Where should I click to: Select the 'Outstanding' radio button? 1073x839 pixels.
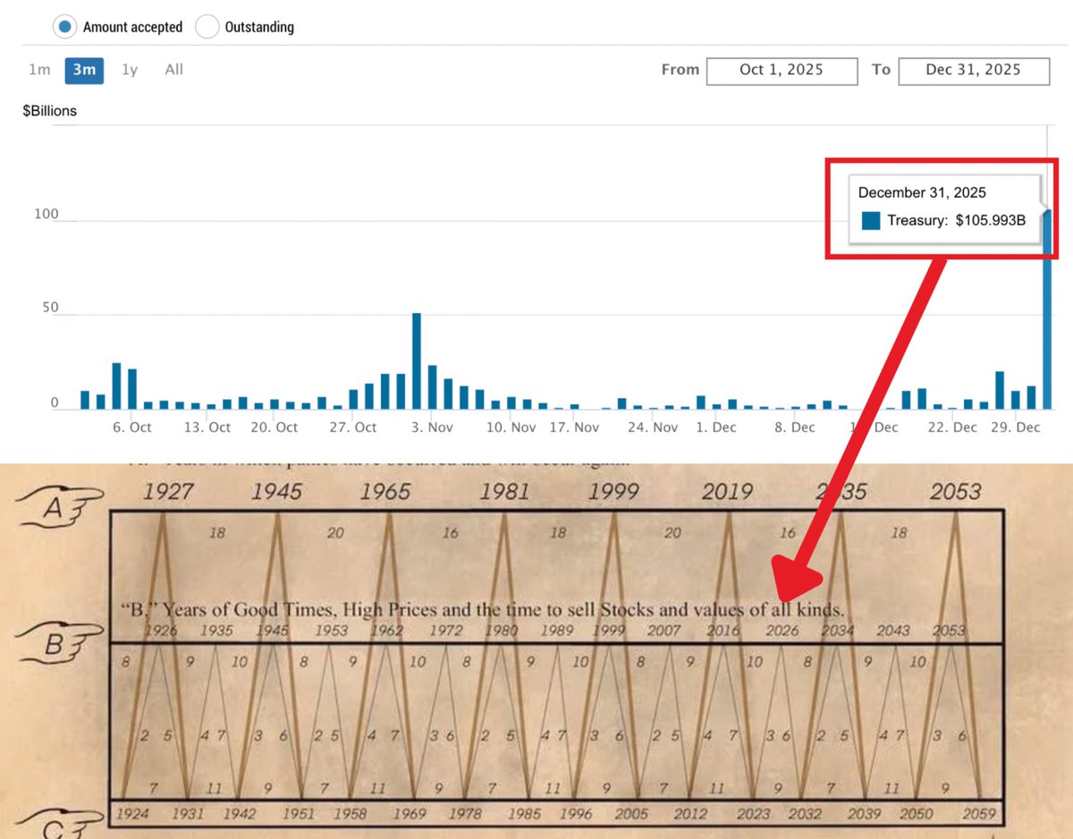click(x=207, y=27)
